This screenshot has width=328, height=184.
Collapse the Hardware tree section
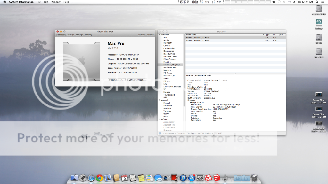click(x=160, y=35)
